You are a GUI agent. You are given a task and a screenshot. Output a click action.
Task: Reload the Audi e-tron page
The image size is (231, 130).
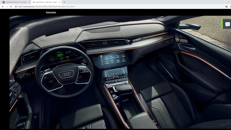pos(11,7)
